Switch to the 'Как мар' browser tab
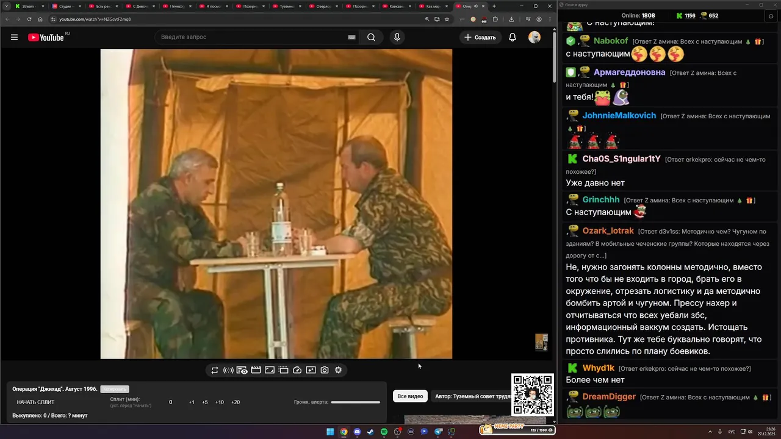 click(x=431, y=6)
